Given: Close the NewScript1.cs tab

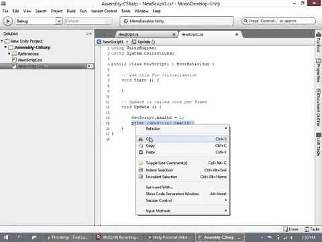Looking at the screenshot, I should 237,34.
